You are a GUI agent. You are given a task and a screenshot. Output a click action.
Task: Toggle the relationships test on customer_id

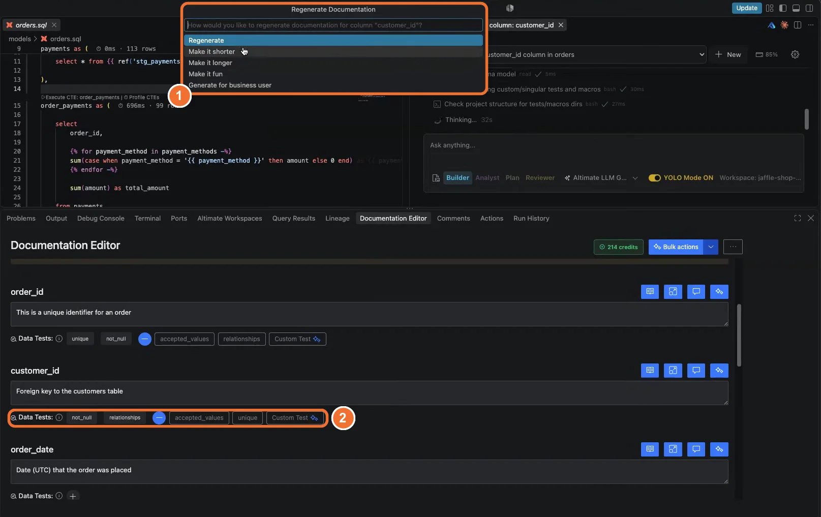125,418
